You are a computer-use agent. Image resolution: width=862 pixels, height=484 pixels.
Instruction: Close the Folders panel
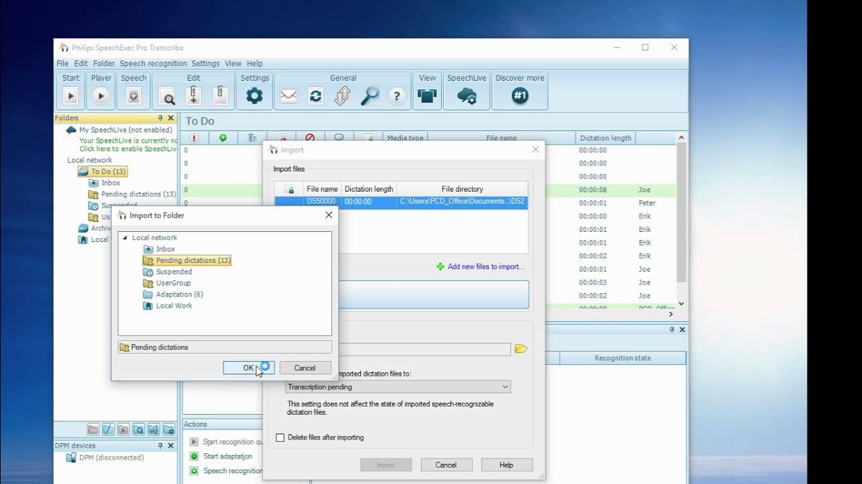[x=171, y=118]
